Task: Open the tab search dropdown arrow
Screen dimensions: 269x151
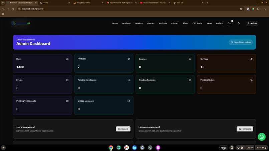Action: point(3,3)
